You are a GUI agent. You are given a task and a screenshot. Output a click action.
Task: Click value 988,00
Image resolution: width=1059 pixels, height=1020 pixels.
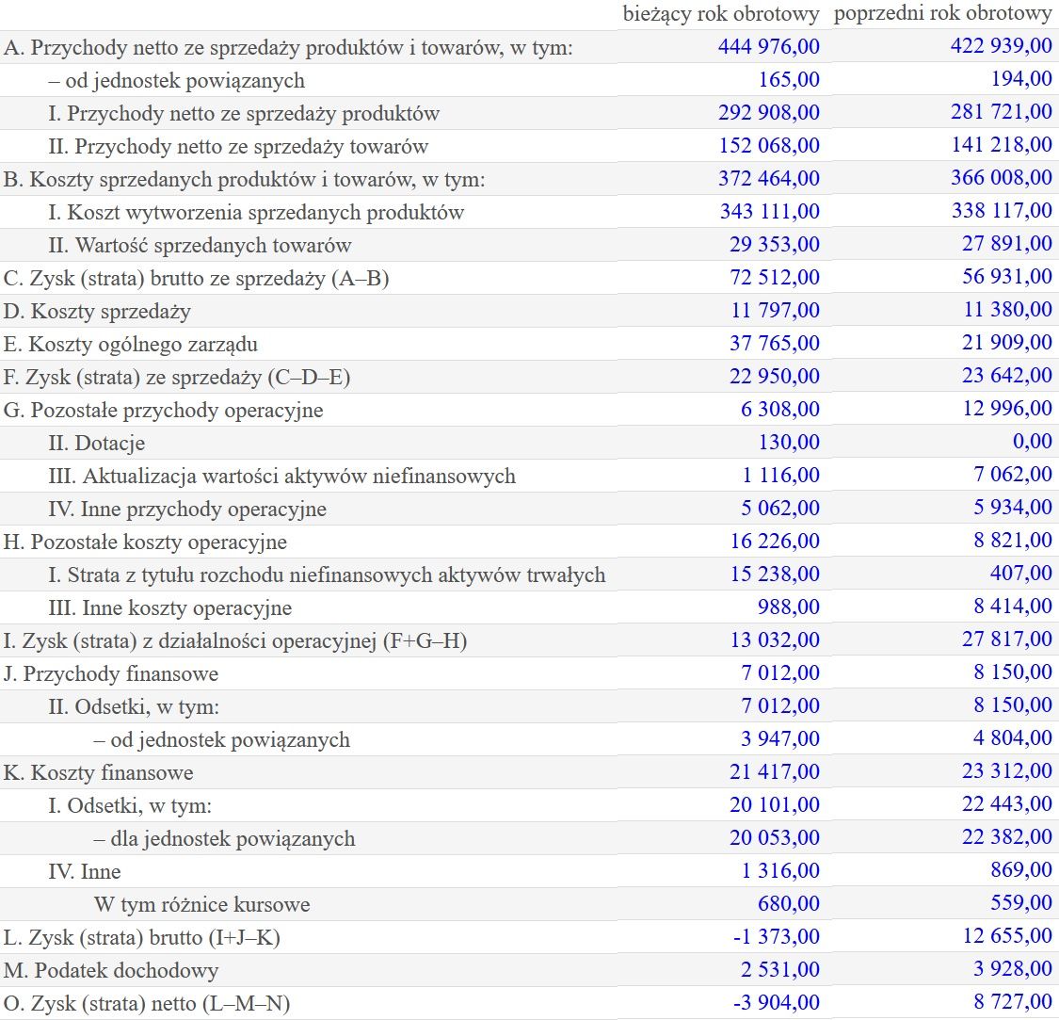(788, 607)
